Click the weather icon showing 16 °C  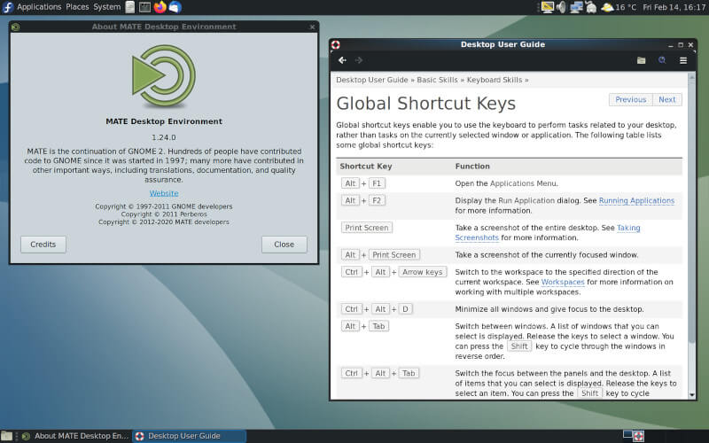click(607, 7)
